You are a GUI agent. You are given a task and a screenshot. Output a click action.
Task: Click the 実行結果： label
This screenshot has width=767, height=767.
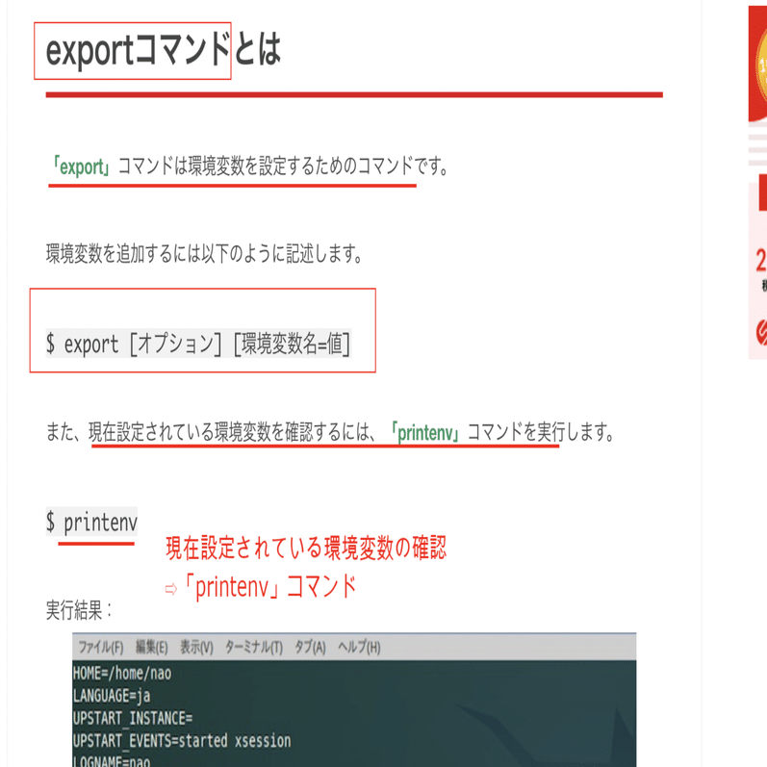coord(79,610)
